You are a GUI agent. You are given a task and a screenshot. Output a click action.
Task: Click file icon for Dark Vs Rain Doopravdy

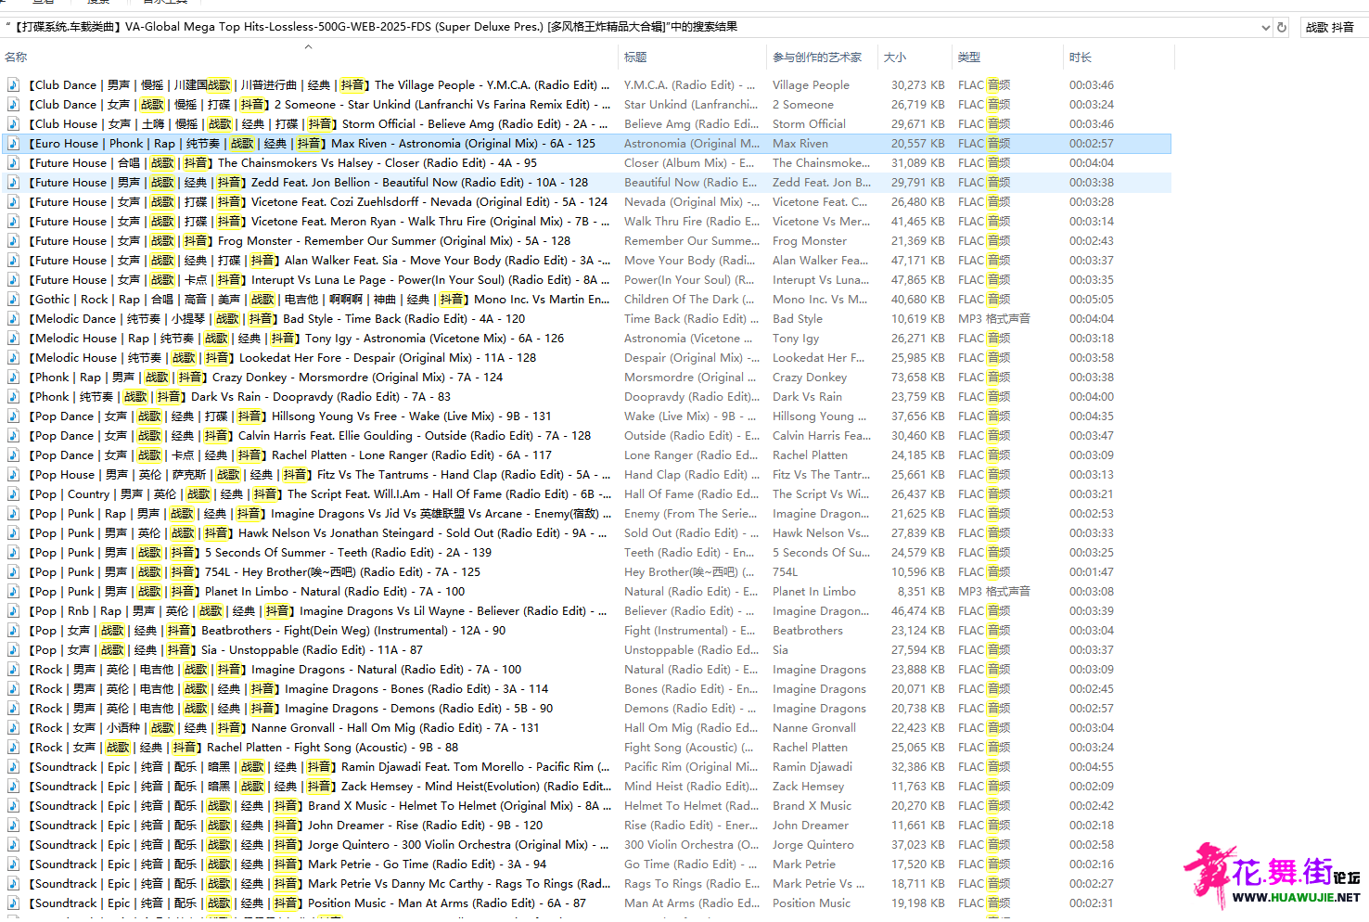(14, 397)
